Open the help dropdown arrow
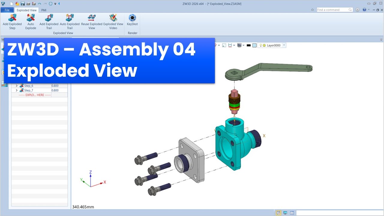The height and width of the screenshot is (216, 384). point(368,10)
